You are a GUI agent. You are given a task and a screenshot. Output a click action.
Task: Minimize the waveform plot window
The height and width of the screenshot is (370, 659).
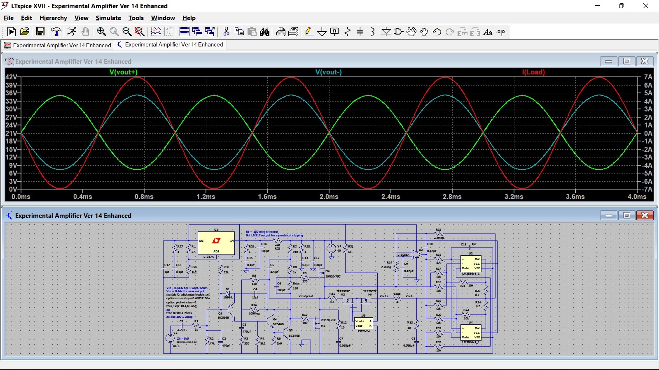[x=609, y=61]
